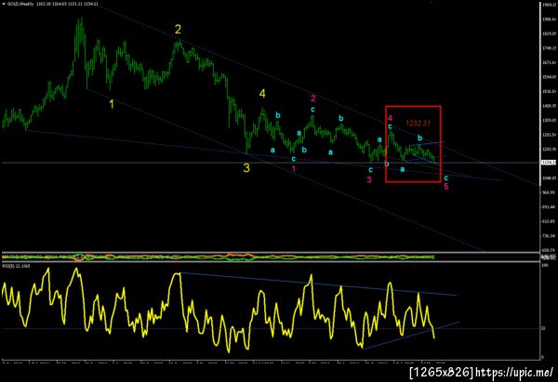Screen dimensions: 558x382
Task: Select the RSI(5) indicator label
Action: [16, 266]
